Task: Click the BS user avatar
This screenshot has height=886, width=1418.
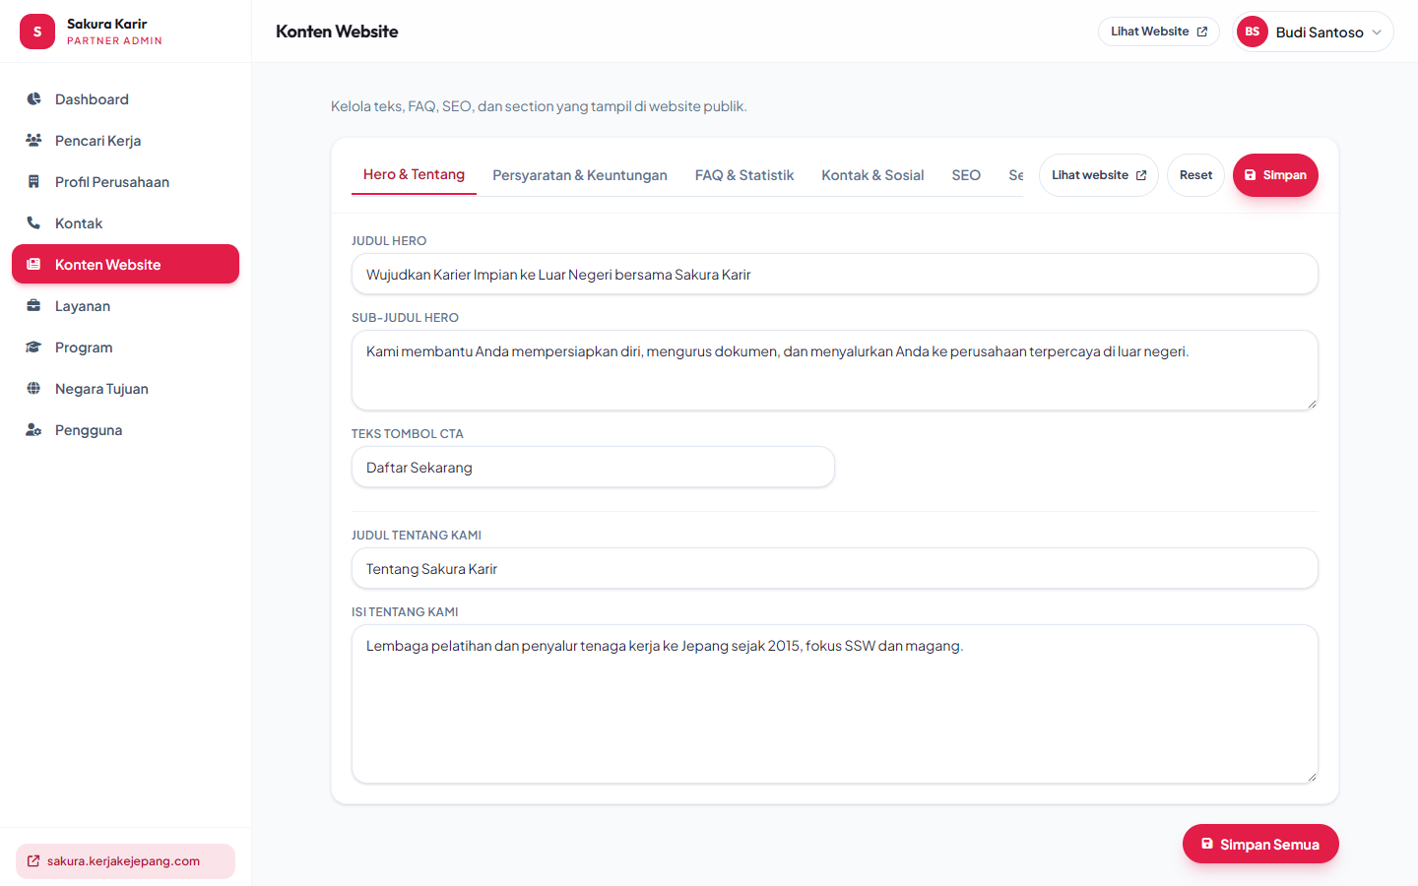Action: [1253, 32]
